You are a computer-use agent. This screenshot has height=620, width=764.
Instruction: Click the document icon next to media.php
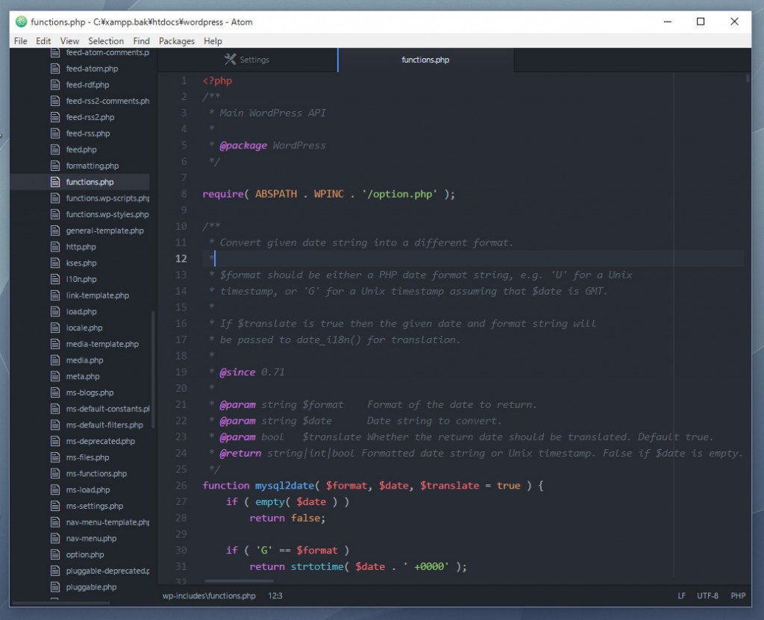coord(55,360)
